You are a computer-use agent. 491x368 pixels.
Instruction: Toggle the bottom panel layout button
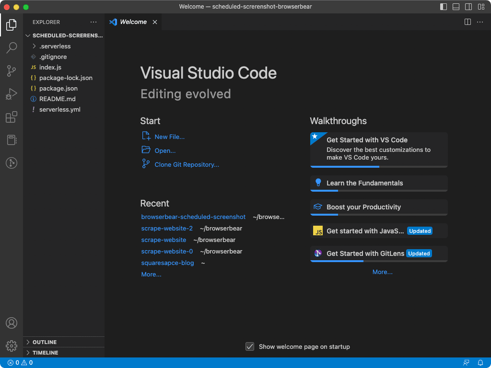pos(456,7)
